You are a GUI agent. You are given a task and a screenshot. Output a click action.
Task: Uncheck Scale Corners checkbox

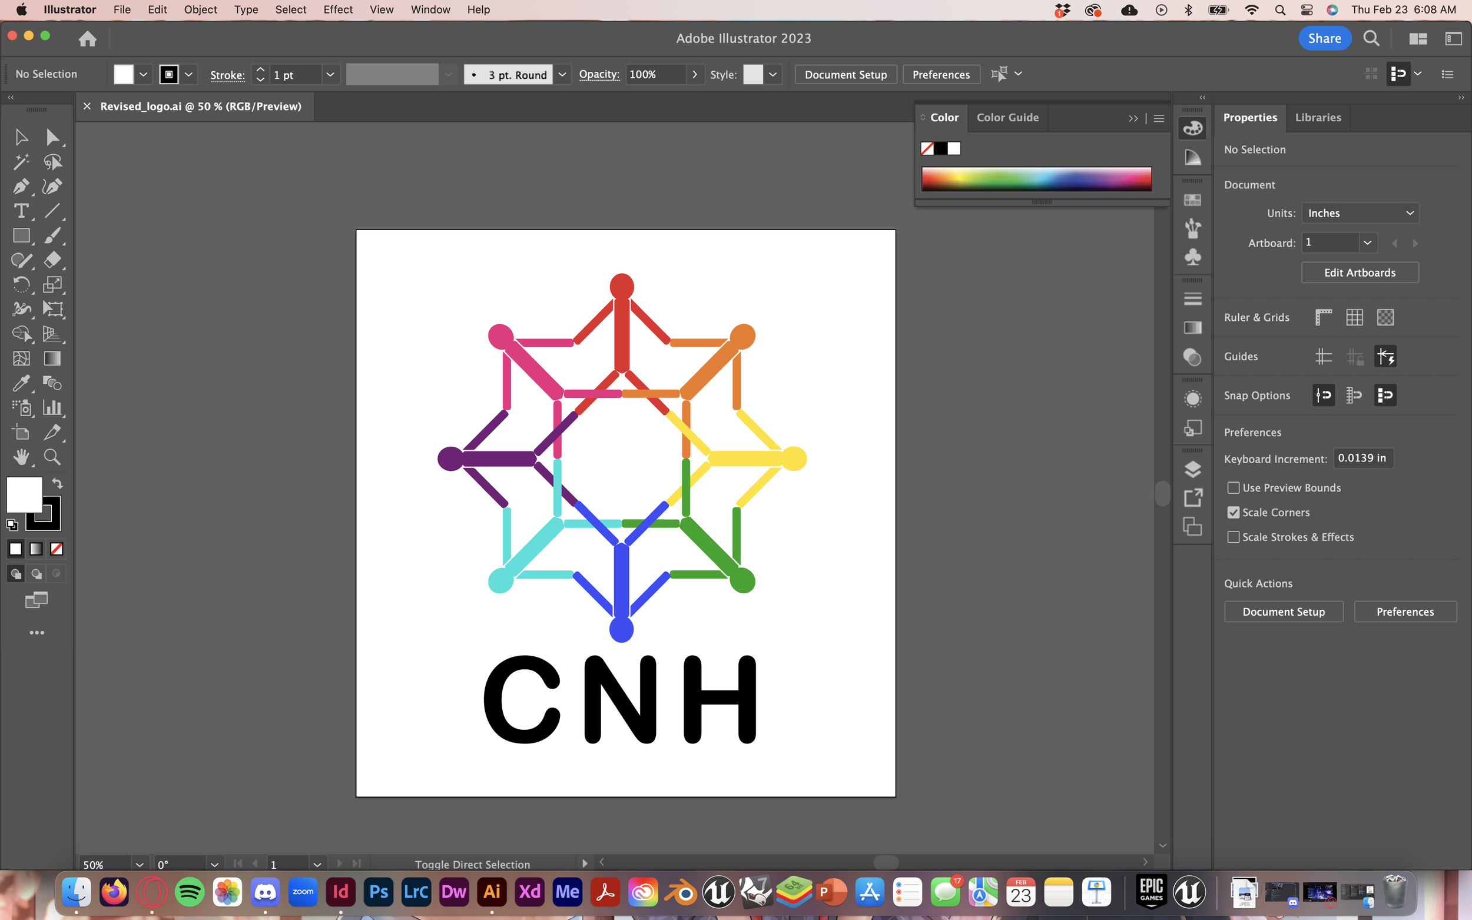[x=1234, y=512]
